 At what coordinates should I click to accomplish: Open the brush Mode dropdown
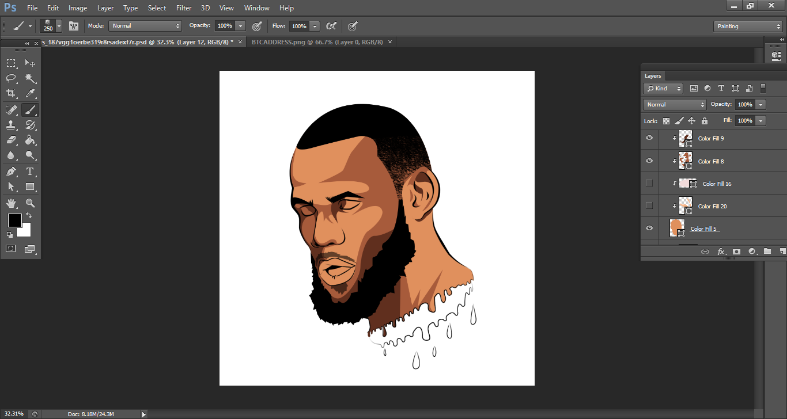pos(145,26)
